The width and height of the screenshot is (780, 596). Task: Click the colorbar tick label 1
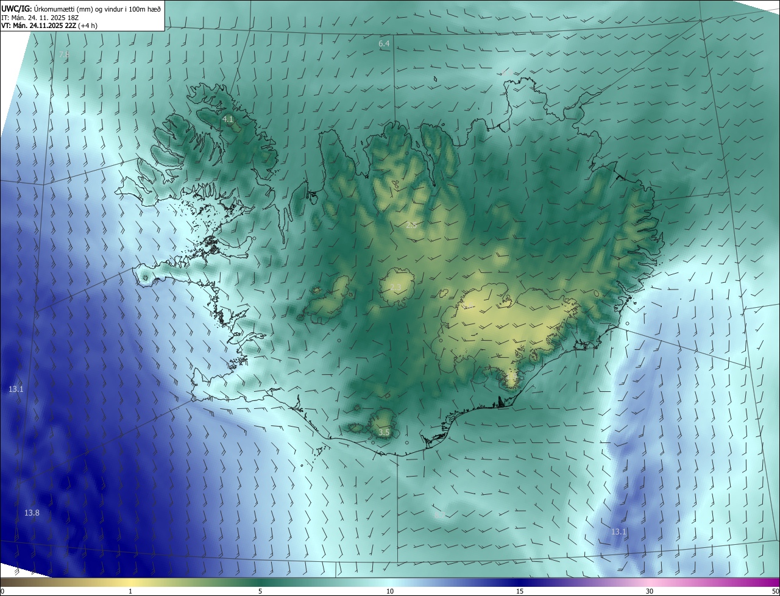point(130,591)
